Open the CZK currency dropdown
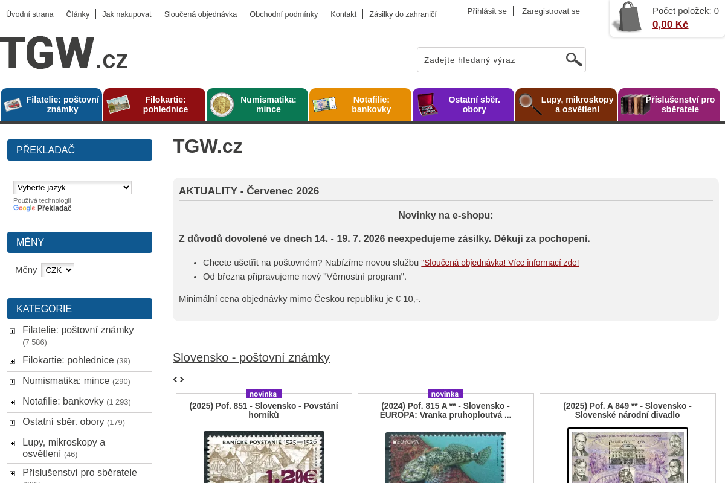This screenshot has width=725, height=483. 57,270
